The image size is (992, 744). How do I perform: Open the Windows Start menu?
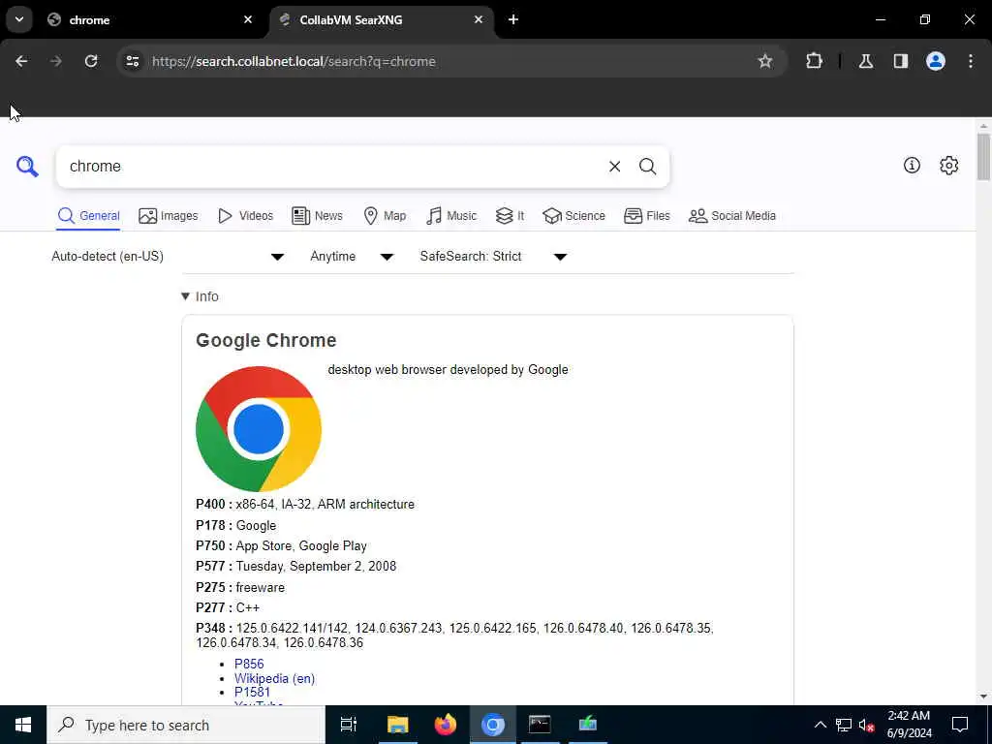(x=23, y=725)
